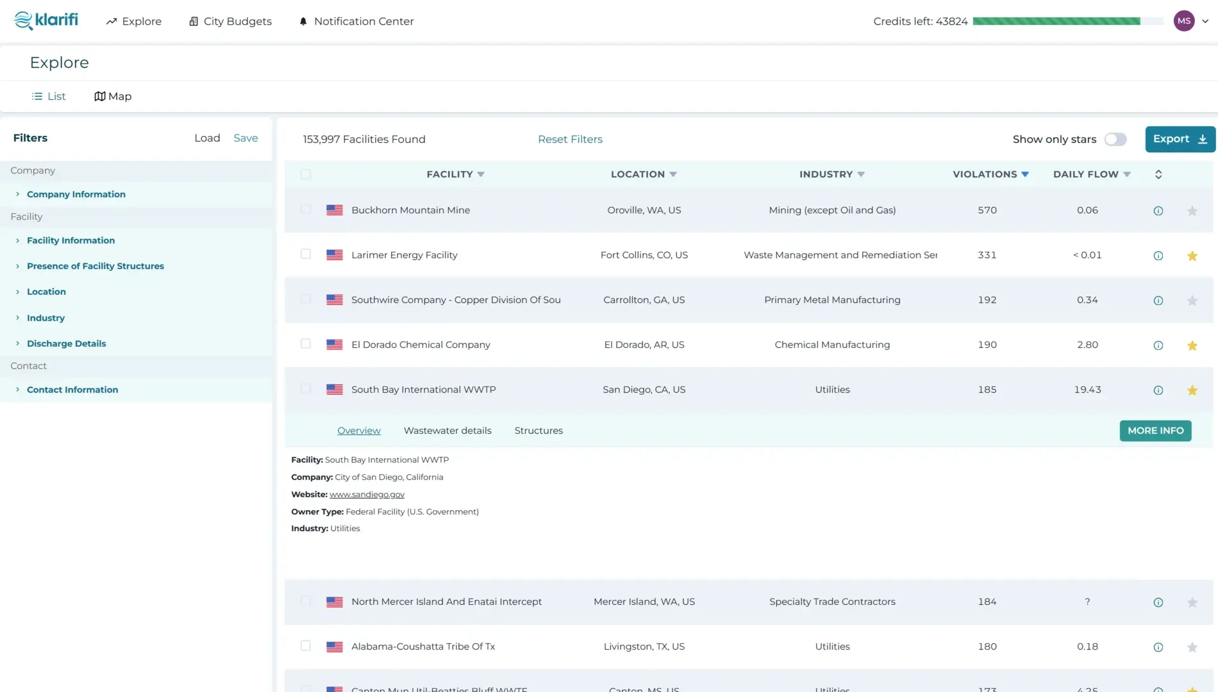The height and width of the screenshot is (692, 1218).
Task: Switch to the Wastewater details tab
Action: pos(447,431)
